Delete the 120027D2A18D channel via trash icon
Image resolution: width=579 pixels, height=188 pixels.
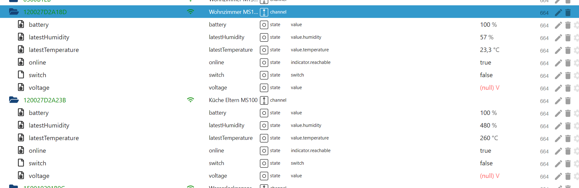pyautogui.click(x=568, y=13)
